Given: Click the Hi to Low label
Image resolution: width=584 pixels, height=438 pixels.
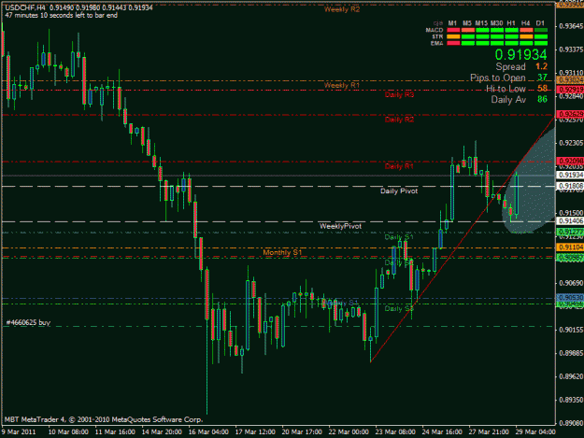Looking at the screenshot, I should point(506,89).
